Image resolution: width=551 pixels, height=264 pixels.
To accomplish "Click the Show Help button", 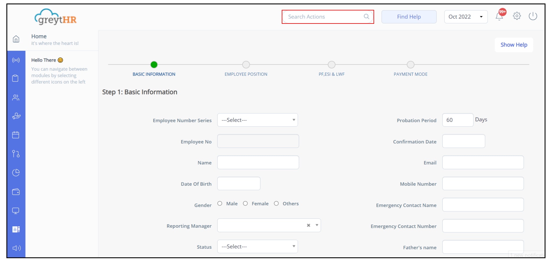I will [x=514, y=45].
